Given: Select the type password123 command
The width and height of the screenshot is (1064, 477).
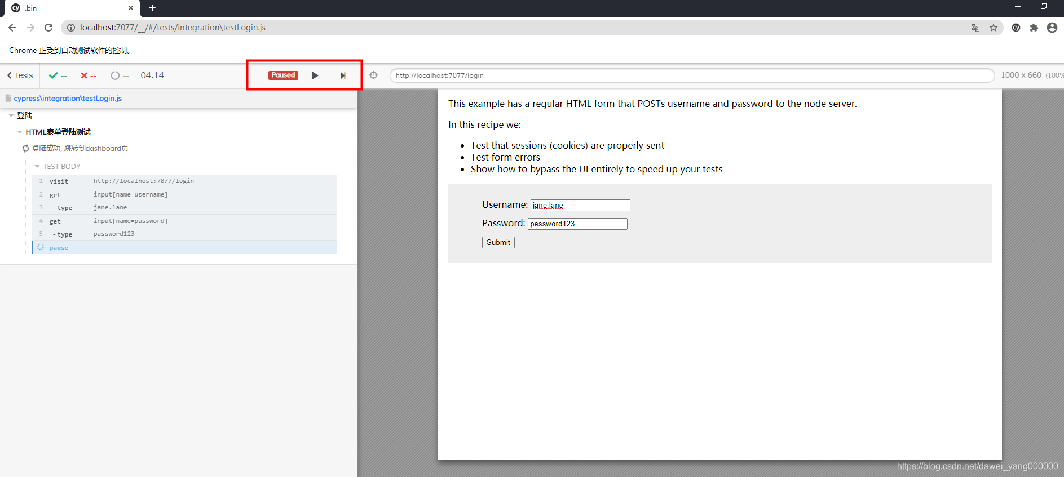Looking at the screenshot, I should click(184, 234).
